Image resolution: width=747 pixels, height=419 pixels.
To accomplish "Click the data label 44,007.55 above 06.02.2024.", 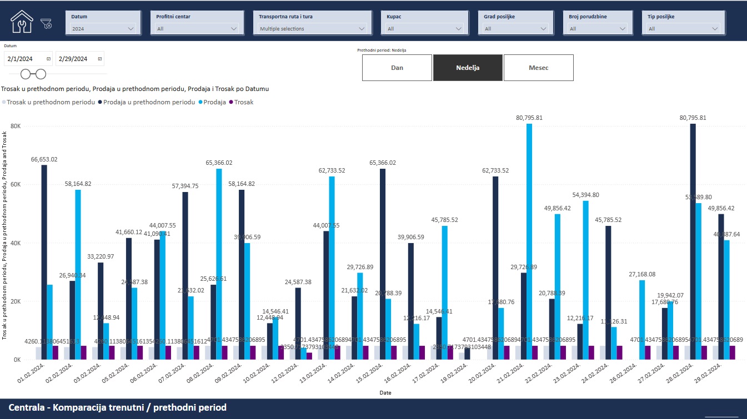I will 163,225.
